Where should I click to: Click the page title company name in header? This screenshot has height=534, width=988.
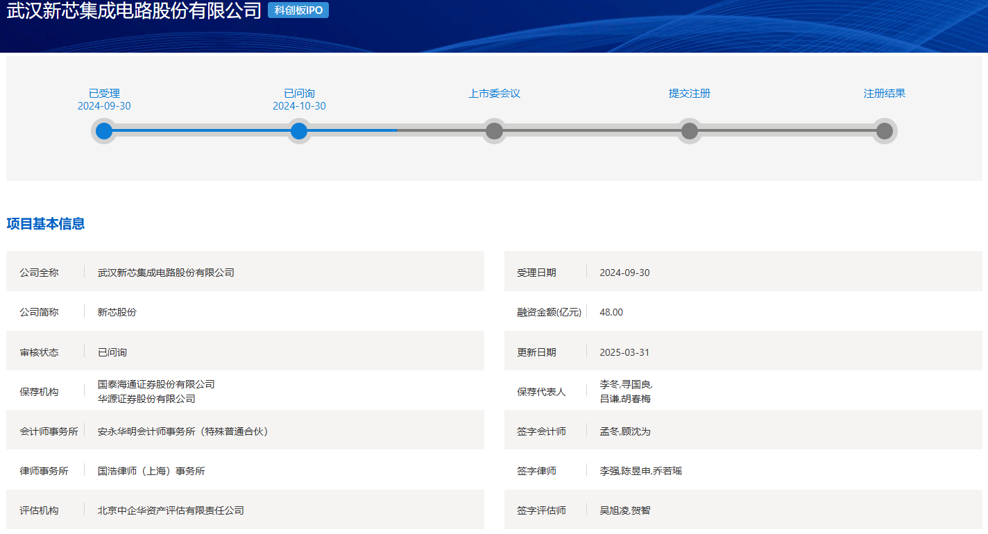click(134, 11)
